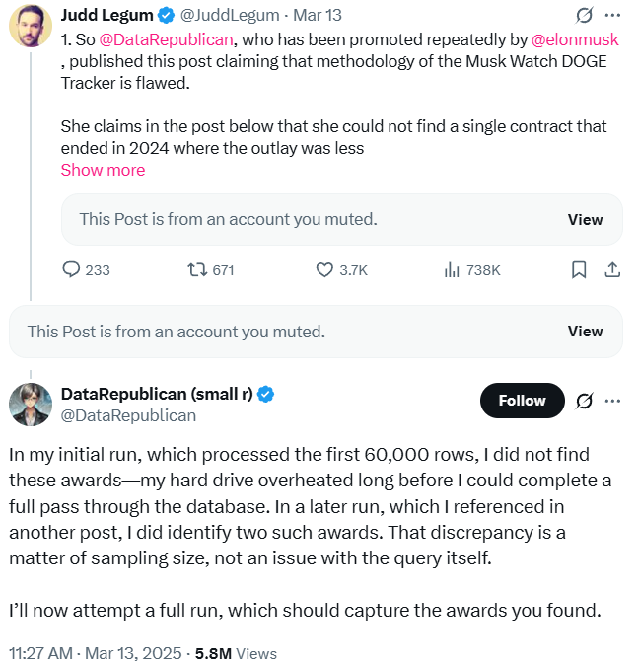
Task: Click the repost icon showing 671
Action: click(198, 269)
